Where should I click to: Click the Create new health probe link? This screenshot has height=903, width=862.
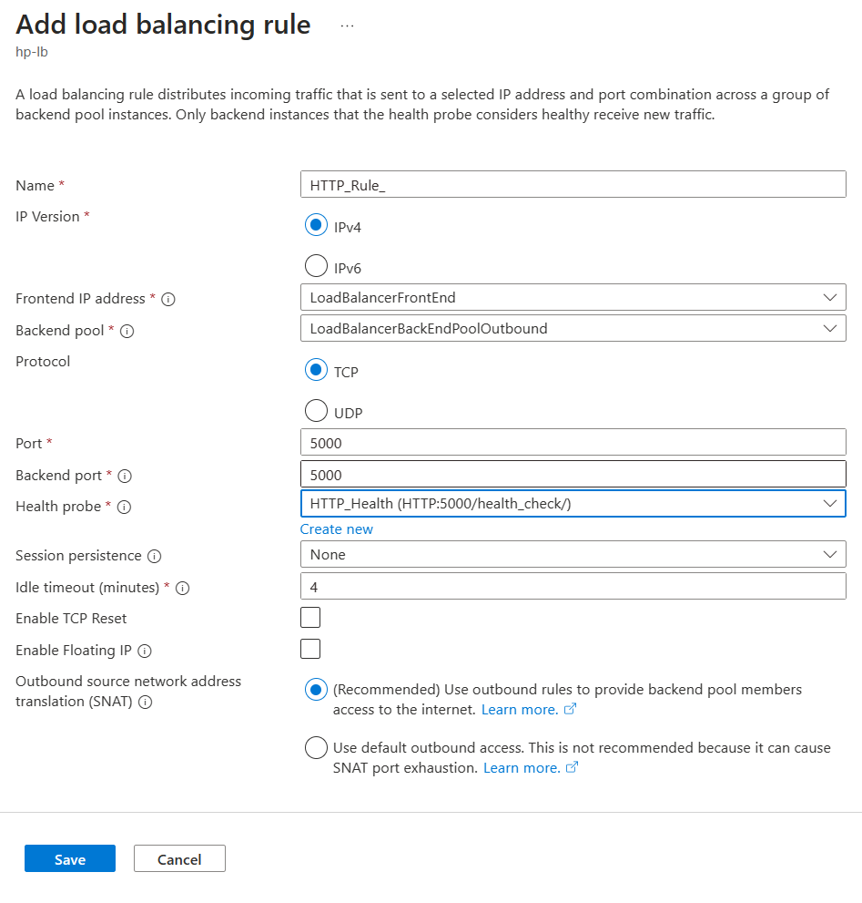[x=336, y=528]
